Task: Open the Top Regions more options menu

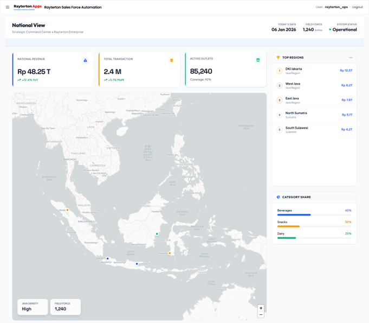Action: pos(351,58)
